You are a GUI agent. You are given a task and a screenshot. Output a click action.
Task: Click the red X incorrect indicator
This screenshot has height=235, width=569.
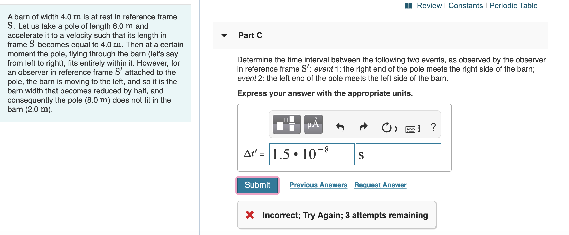pos(250,215)
